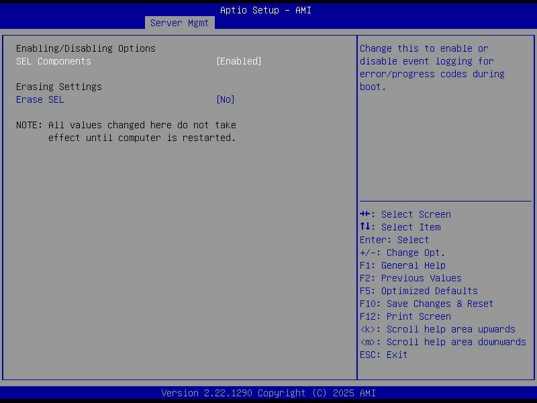Click the ESC: Exit hint
Viewport: 537px width, 403px height.
383,355
